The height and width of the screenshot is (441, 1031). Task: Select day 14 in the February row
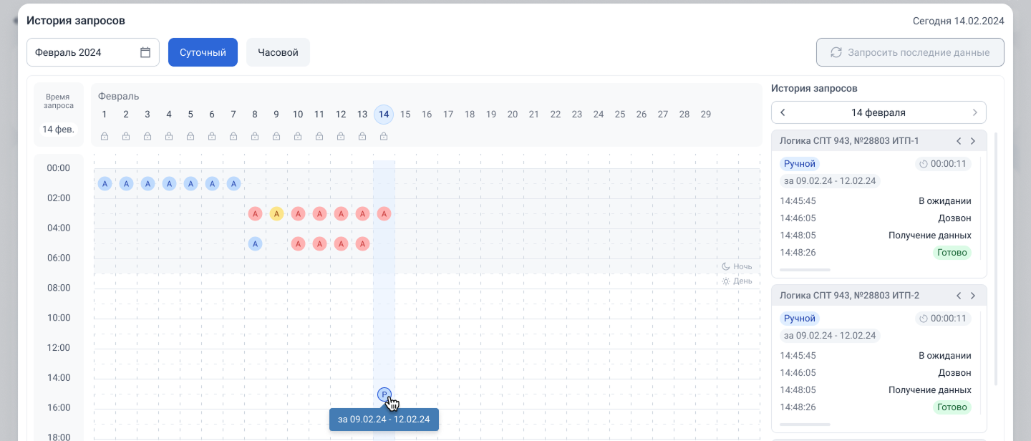[x=384, y=115]
